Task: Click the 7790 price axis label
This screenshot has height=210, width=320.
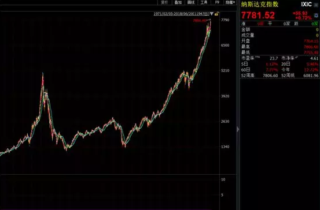Action: point(225,20)
